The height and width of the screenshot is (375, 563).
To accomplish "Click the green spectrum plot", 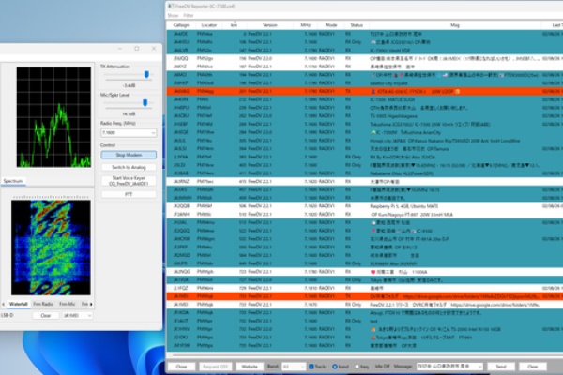I will [x=53, y=117].
